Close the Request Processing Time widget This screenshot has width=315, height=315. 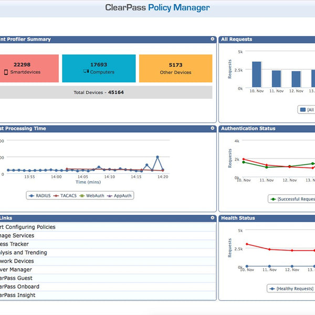212,128
